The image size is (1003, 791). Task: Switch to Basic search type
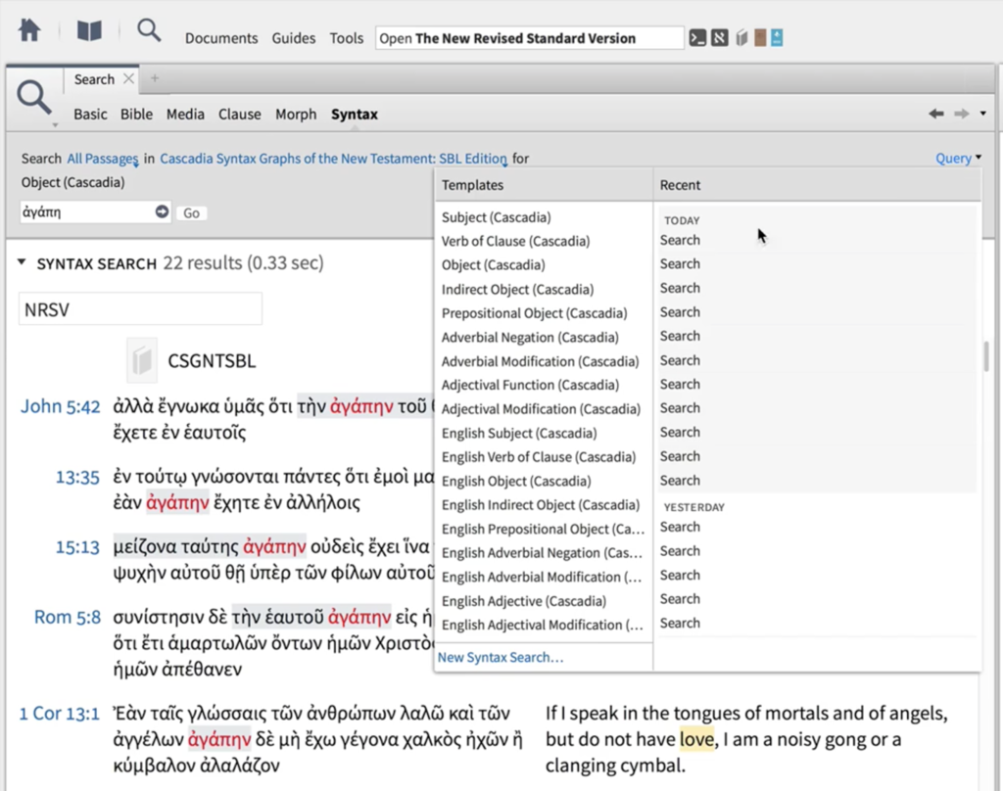[x=90, y=114]
